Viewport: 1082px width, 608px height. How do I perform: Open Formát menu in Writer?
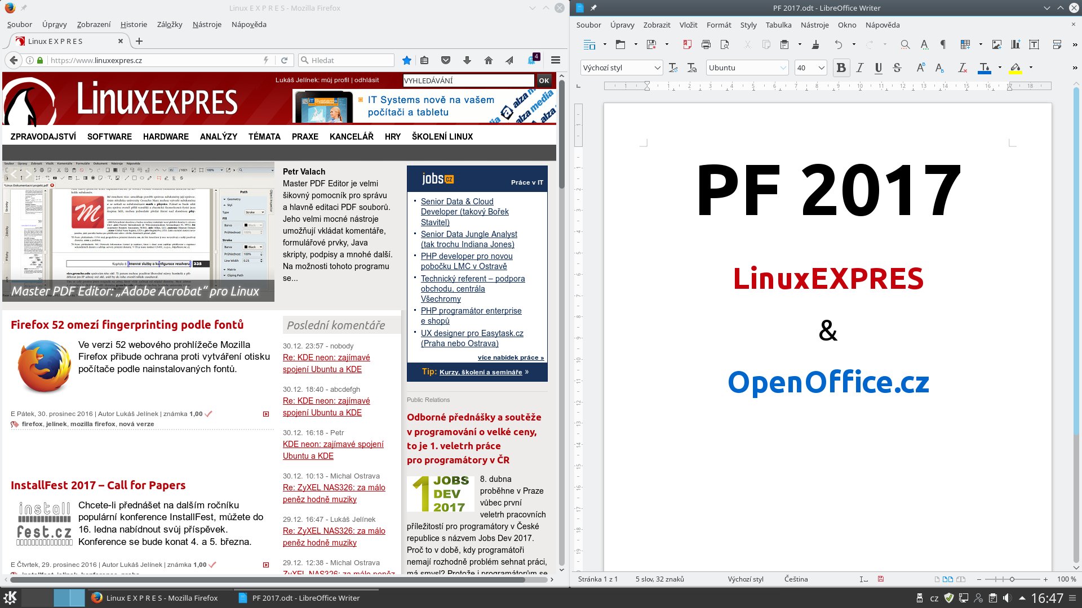click(x=719, y=25)
